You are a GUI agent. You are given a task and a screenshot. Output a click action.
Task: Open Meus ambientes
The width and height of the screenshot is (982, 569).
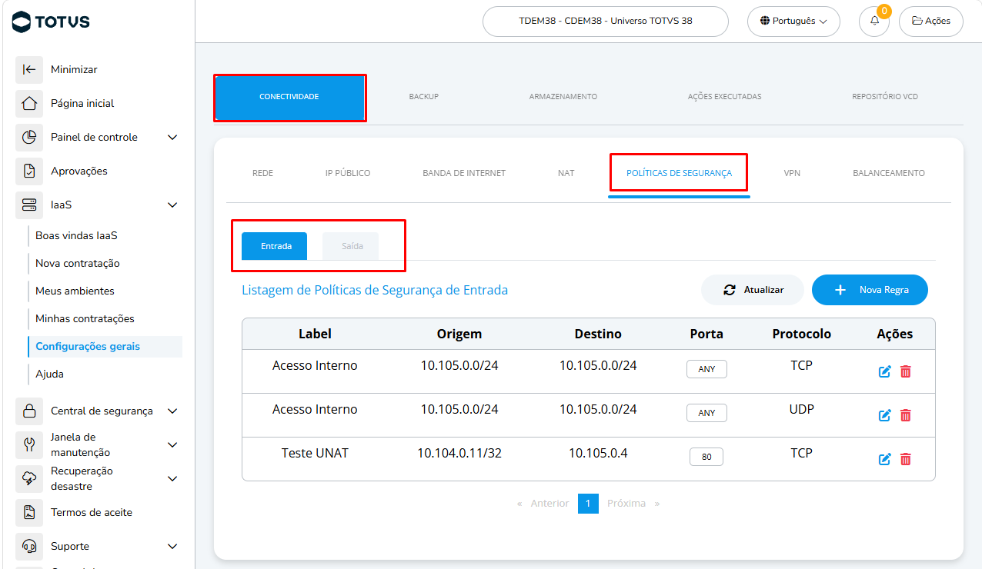click(75, 291)
